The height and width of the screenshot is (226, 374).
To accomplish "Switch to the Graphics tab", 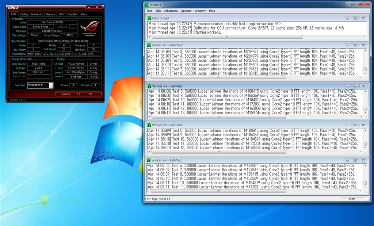I will point(73,15).
